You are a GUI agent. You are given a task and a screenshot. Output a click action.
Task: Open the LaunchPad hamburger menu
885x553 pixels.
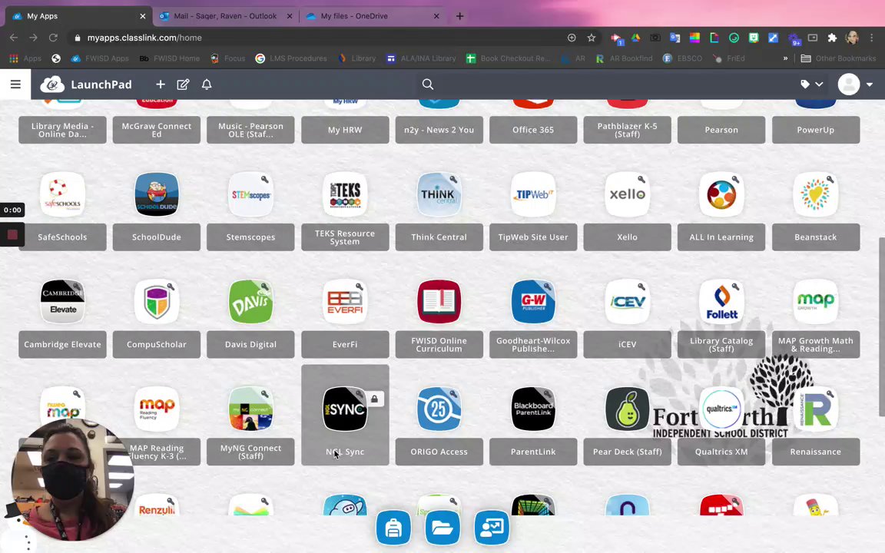(x=15, y=84)
